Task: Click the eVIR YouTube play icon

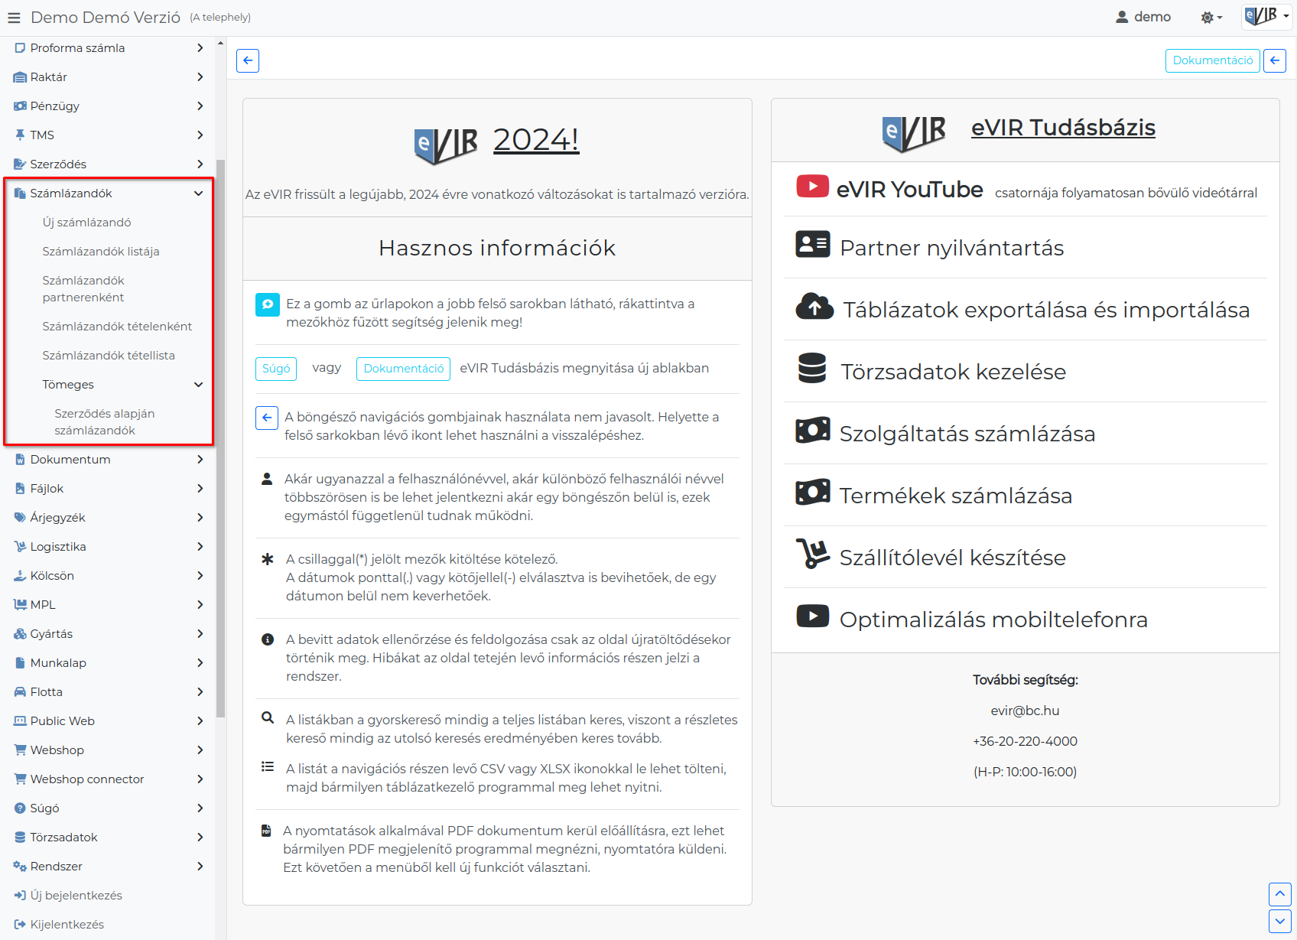Action: pos(812,187)
